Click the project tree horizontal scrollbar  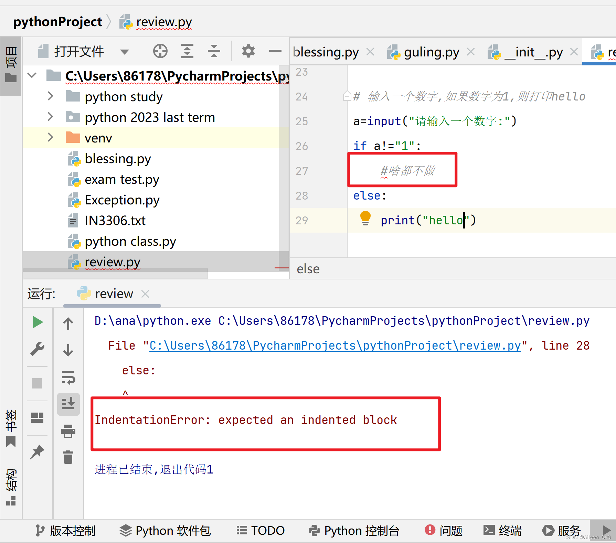pyautogui.click(x=116, y=274)
